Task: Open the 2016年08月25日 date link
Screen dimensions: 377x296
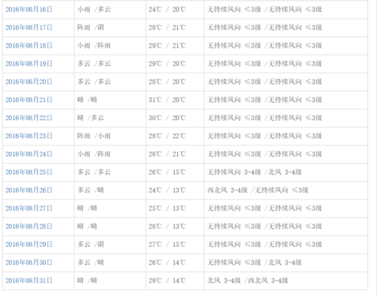Action: coord(29,172)
